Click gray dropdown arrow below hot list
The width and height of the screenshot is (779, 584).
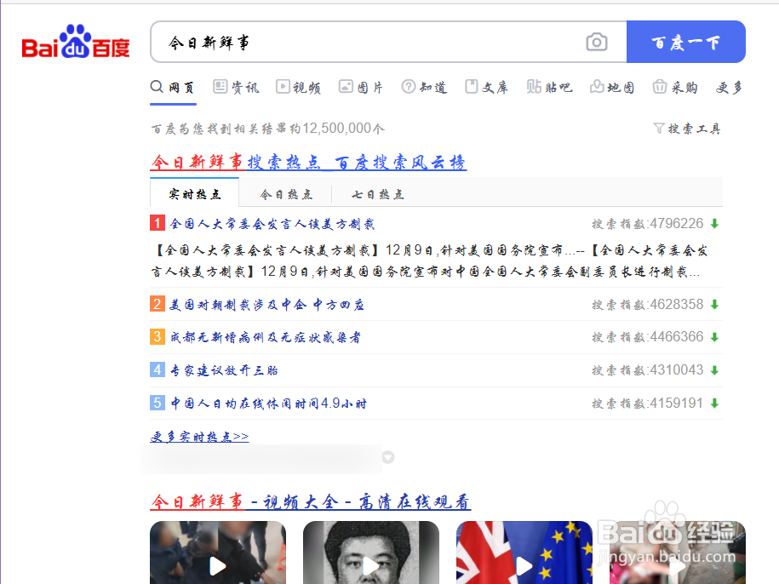coord(388,457)
